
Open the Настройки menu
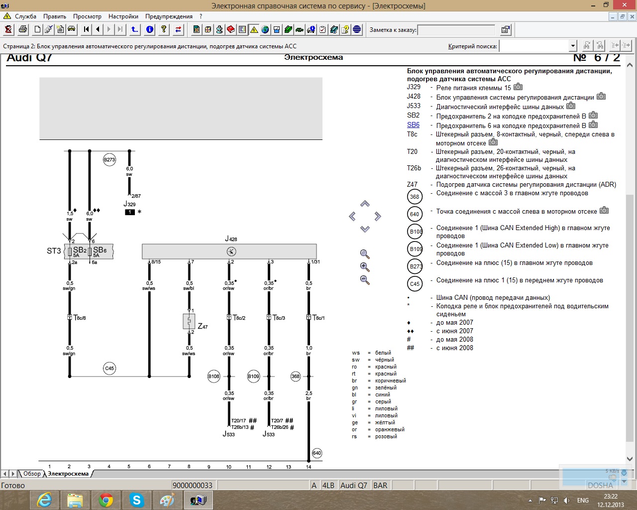pyautogui.click(x=123, y=16)
